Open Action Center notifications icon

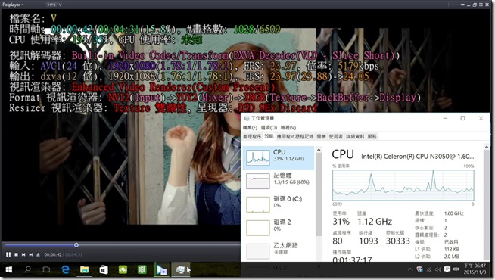447,269
